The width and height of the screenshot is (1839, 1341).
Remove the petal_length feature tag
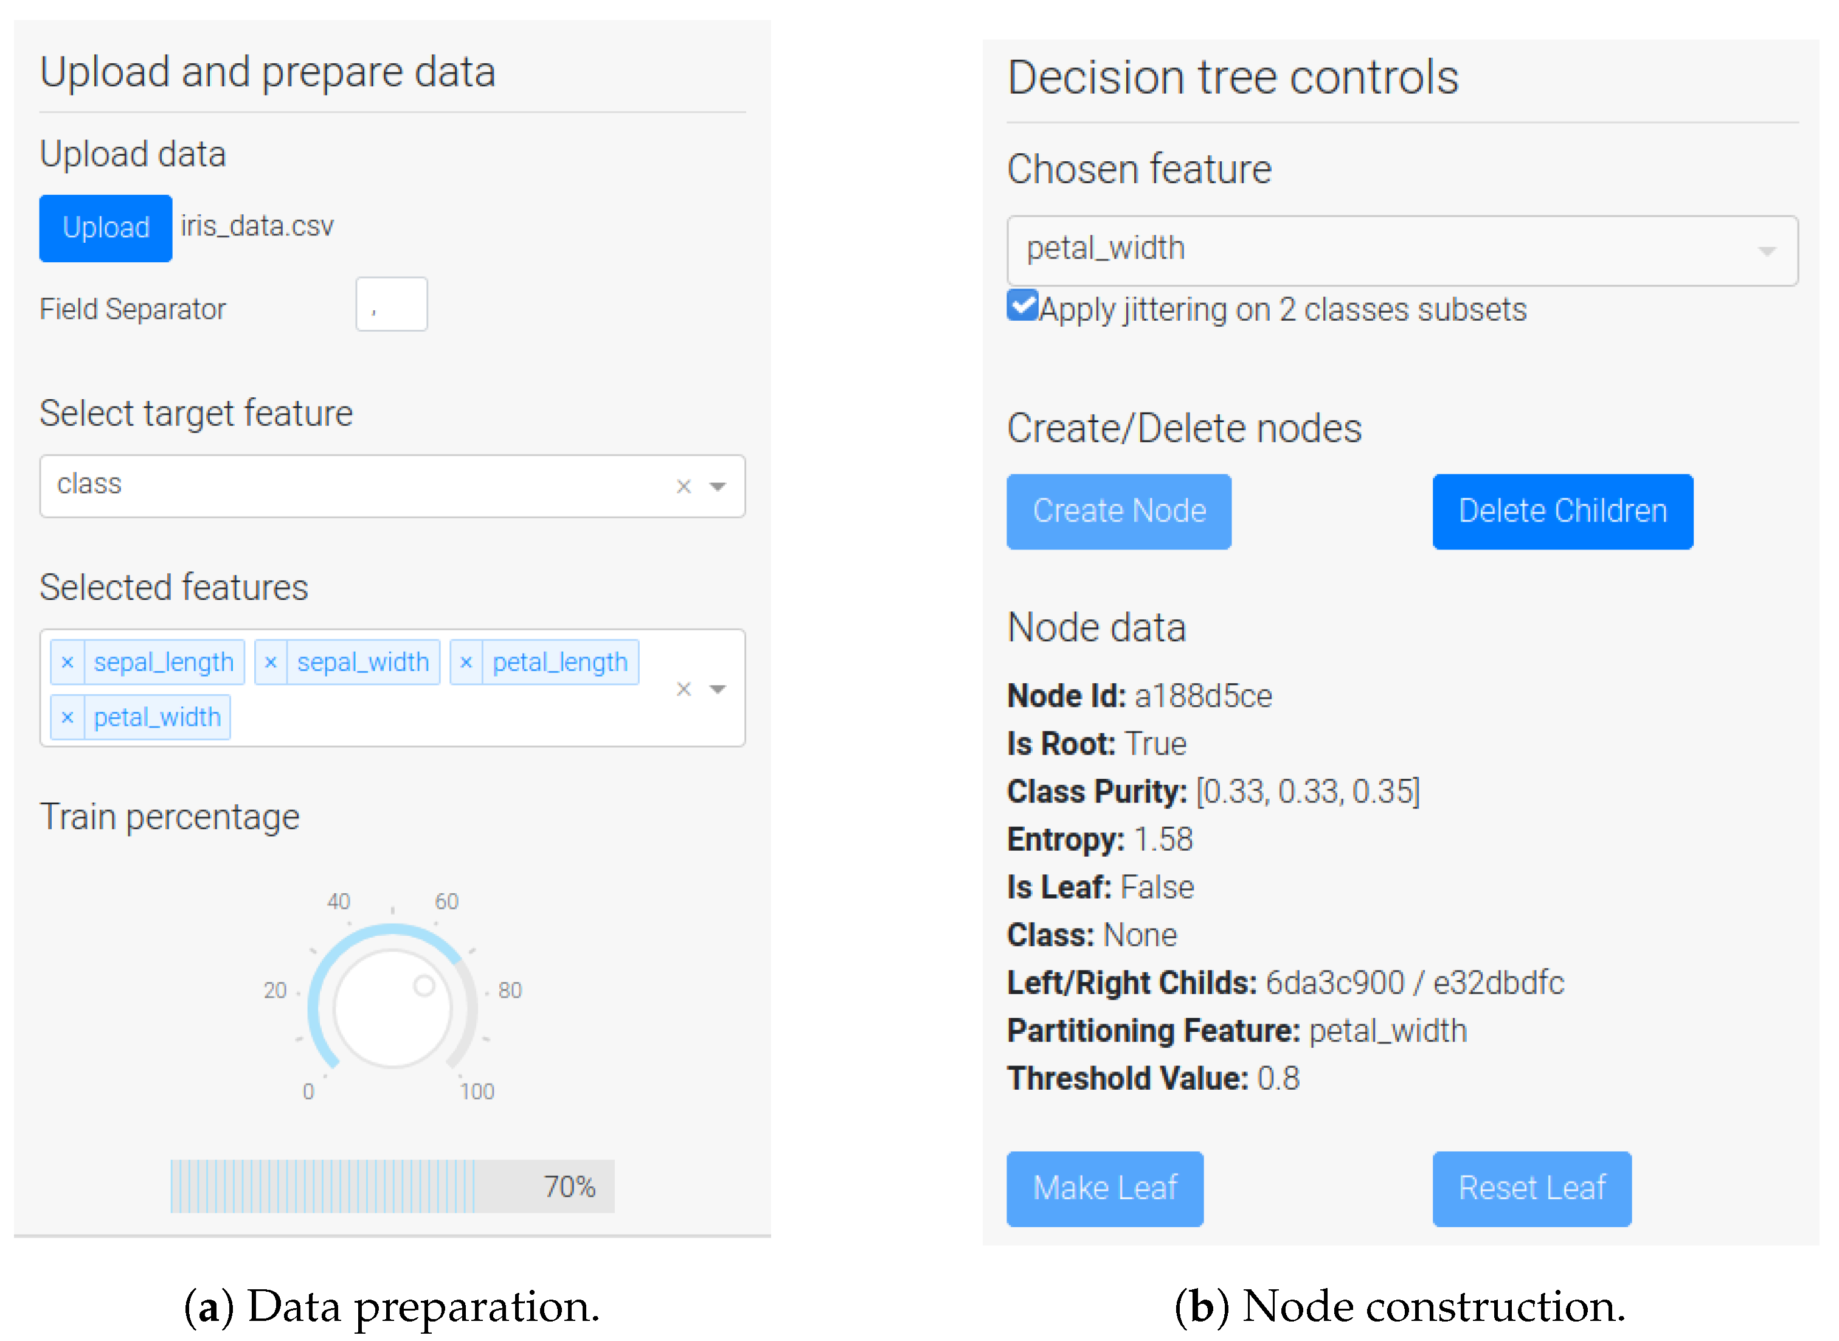coord(466,663)
